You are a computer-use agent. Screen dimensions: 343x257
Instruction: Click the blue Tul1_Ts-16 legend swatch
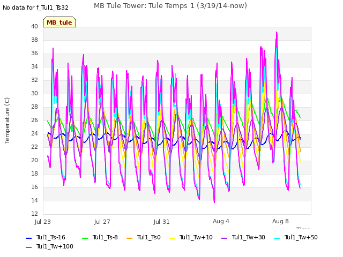[28, 238]
